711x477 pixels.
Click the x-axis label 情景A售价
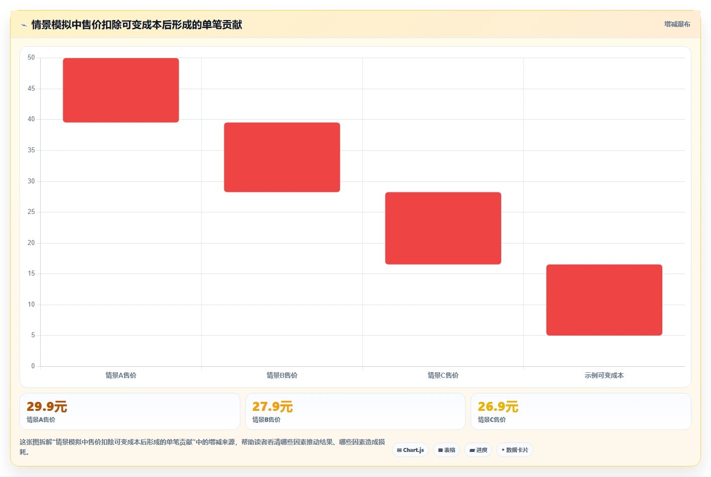[x=121, y=375]
